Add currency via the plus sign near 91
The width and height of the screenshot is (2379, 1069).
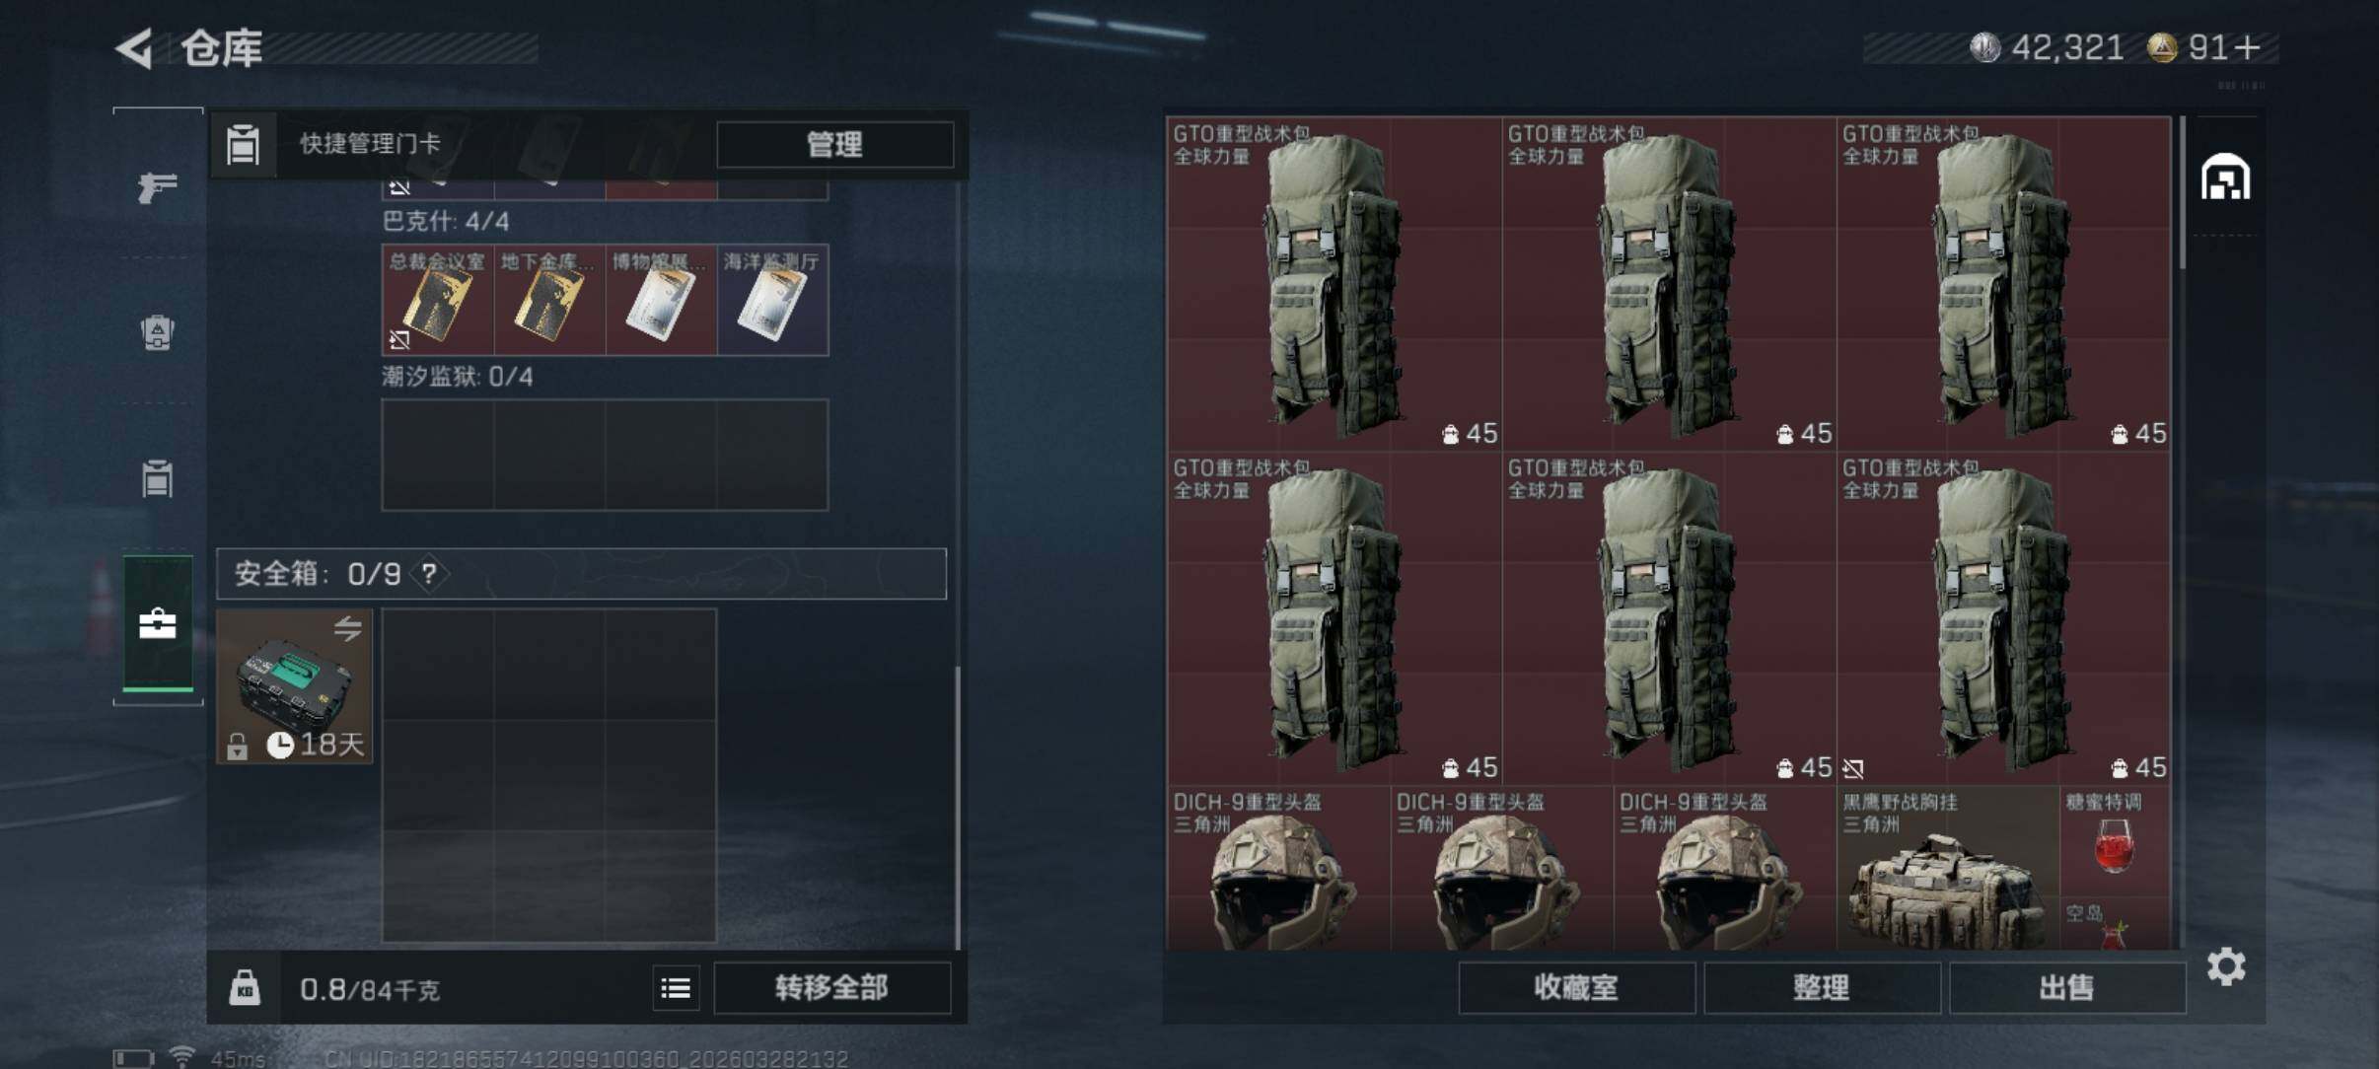(2248, 47)
